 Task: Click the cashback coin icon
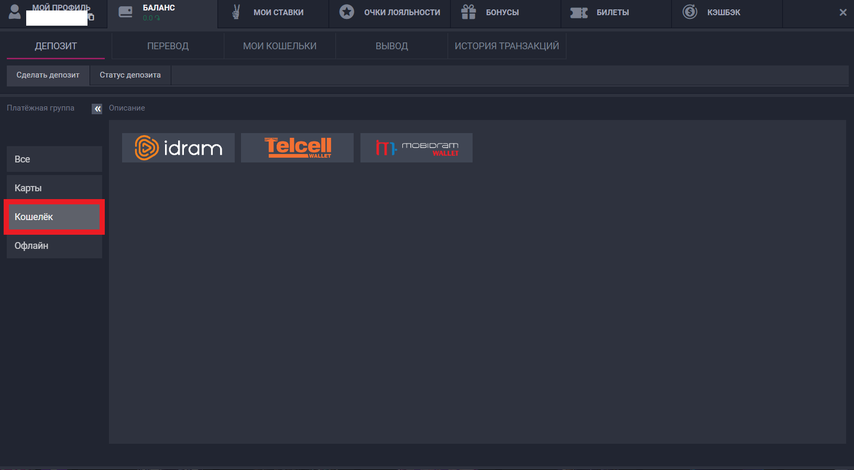[x=690, y=12]
